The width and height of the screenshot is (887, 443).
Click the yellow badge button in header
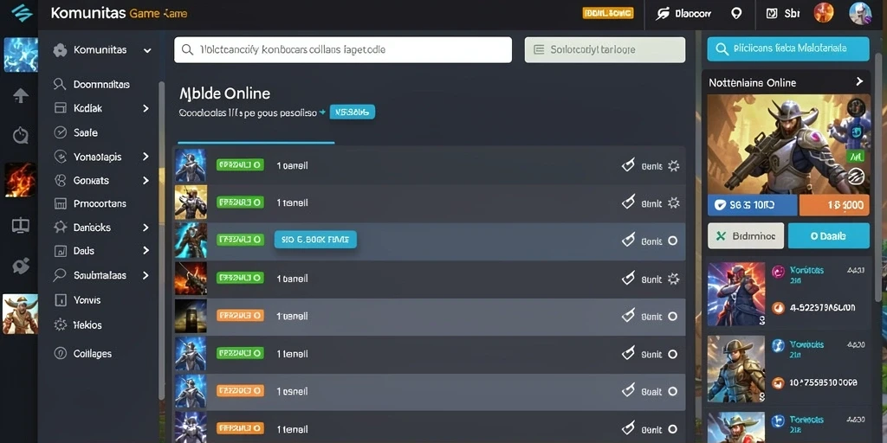click(x=608, y=13)
